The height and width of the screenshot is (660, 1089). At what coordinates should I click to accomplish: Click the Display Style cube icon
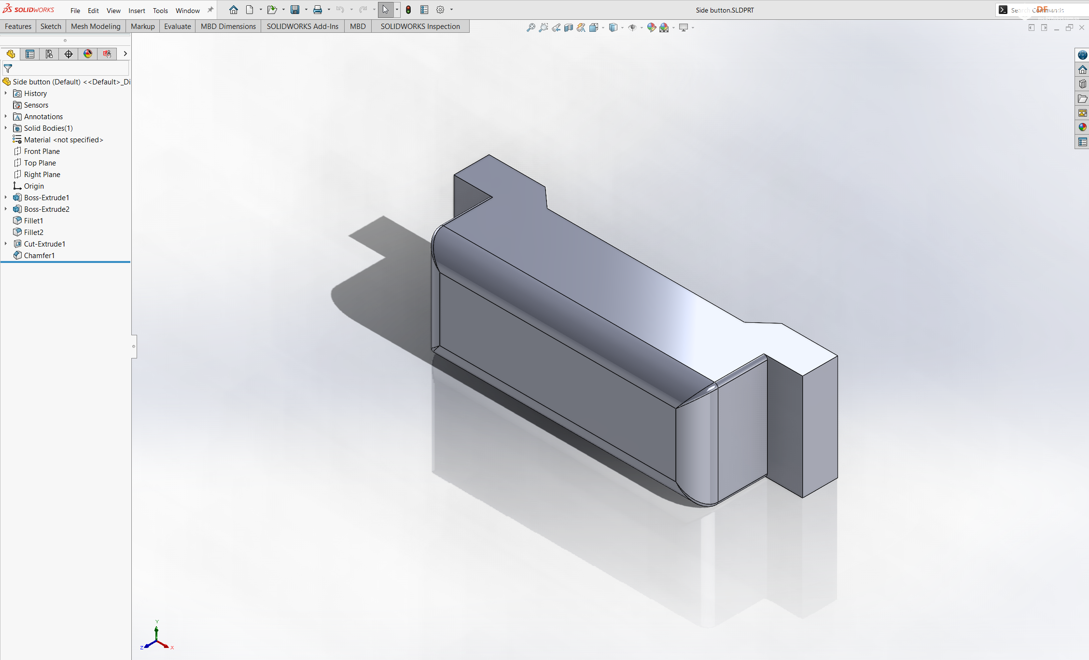pos(613,27)
